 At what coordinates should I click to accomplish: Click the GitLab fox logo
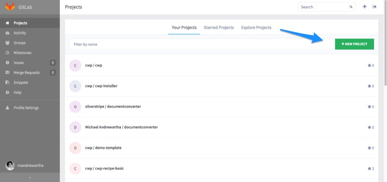(10, 7)
